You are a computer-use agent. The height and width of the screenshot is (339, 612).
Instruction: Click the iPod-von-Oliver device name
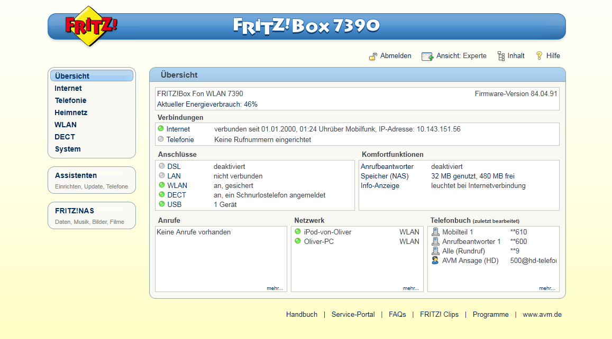click(327, 232)
